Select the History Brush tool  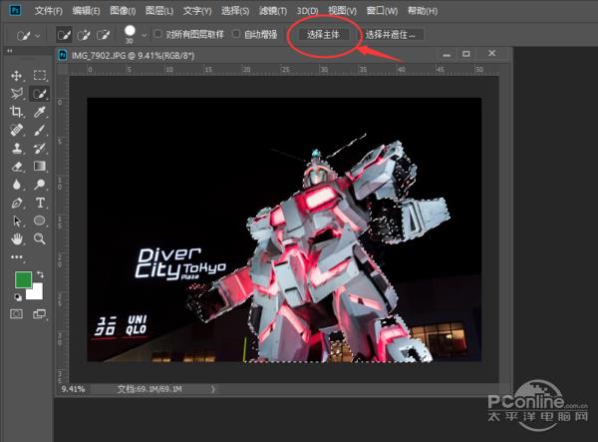[x=39, y=148]
